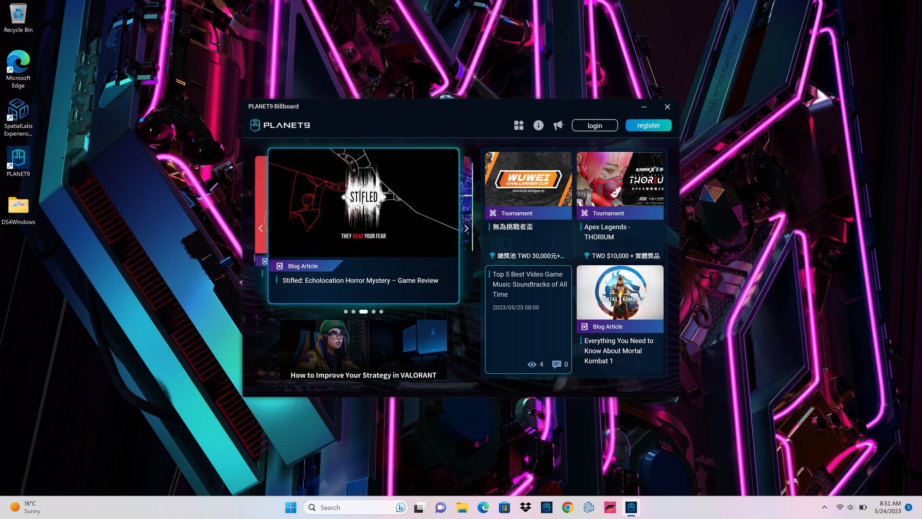The image size is (922, 519).
Task: Open the Apex Legends THORIUM thumbnail
Action: click(x=620, y=179)
